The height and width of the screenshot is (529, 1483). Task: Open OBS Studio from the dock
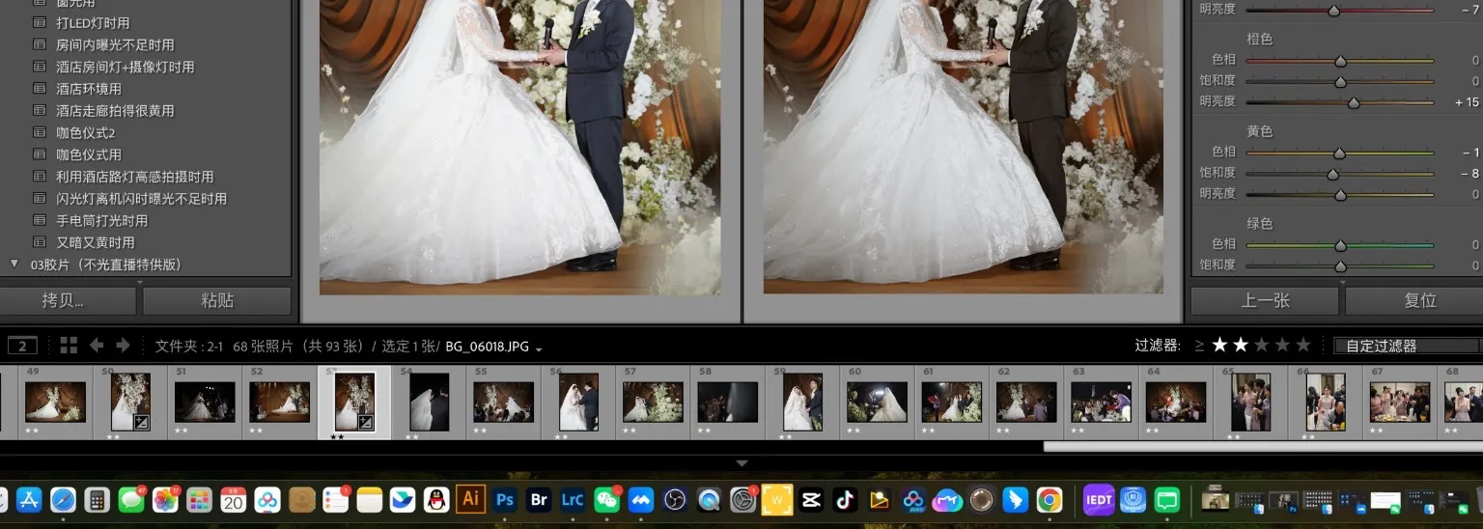[x=675, y=499]
